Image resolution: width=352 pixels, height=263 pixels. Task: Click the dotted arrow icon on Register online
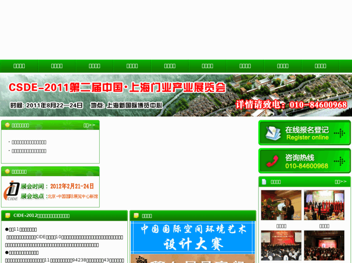click(339, 133)
